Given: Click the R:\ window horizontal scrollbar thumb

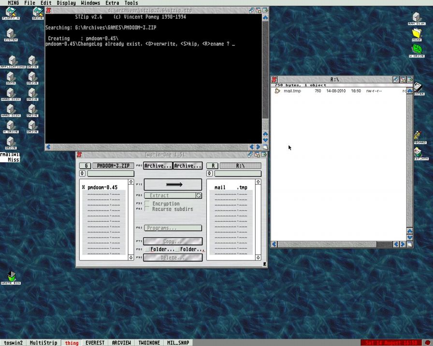Looking at the screenshot, I should pyautogui.click(x=327, y=245).
